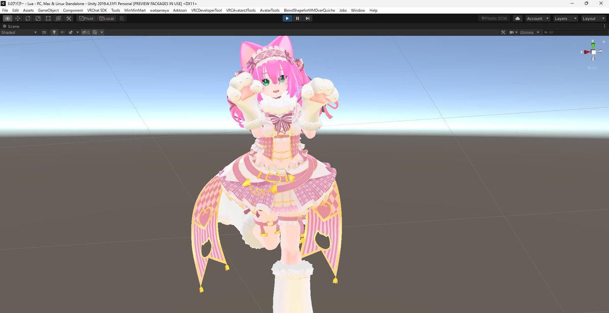The width and height of the screenshot is (609, 313).
Task: Open the Arktoon menu
Action: click(x=180, y=10)
